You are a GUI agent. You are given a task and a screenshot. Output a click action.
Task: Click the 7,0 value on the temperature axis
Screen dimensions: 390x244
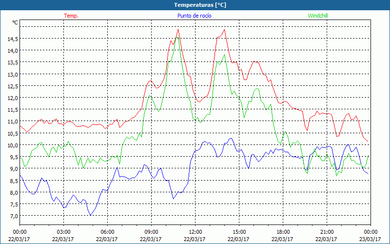pyautogui.click(x=14, y=216)
